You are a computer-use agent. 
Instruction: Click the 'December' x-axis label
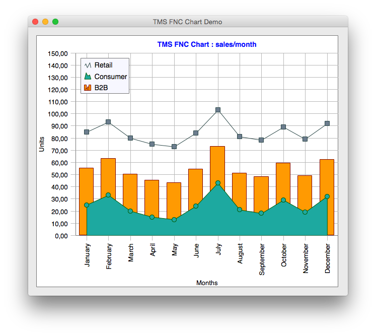[x=328, y=258]
